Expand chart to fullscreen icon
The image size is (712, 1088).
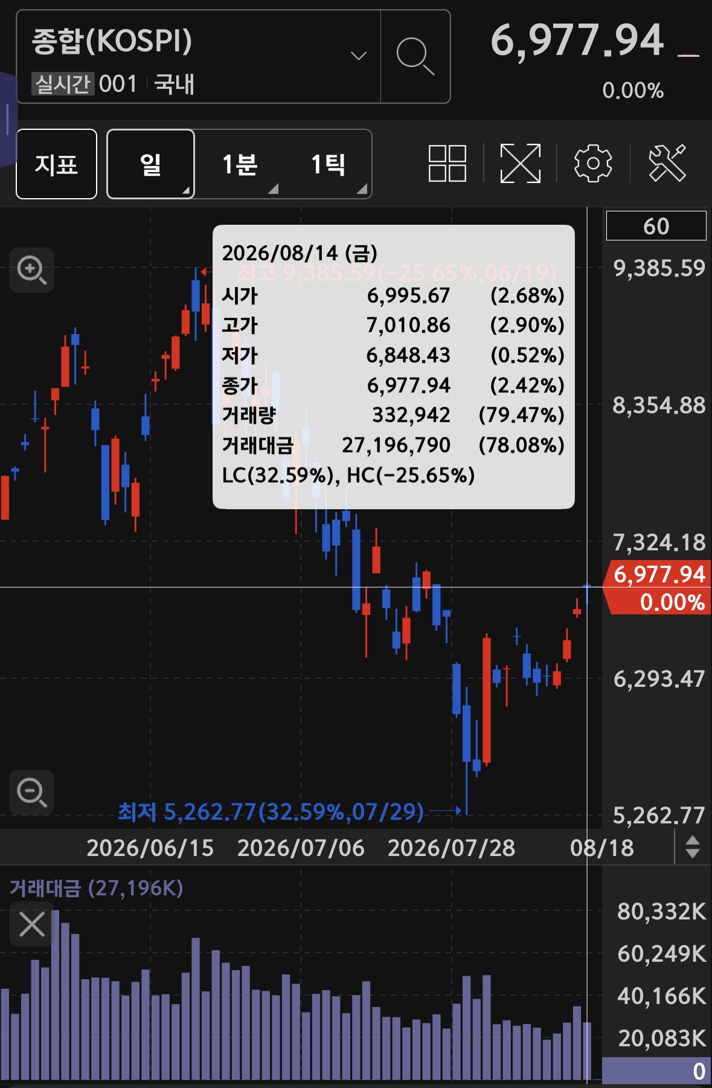tap(520, 163)
